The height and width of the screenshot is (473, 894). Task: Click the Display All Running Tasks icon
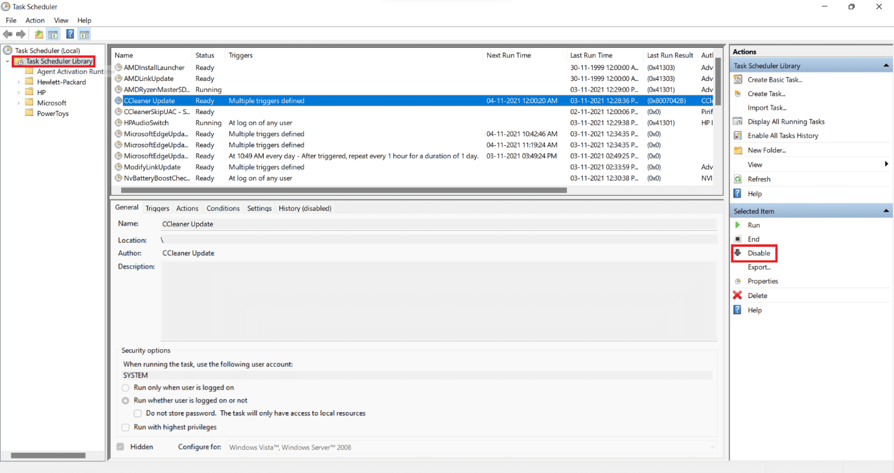click(x=737, y=121)
